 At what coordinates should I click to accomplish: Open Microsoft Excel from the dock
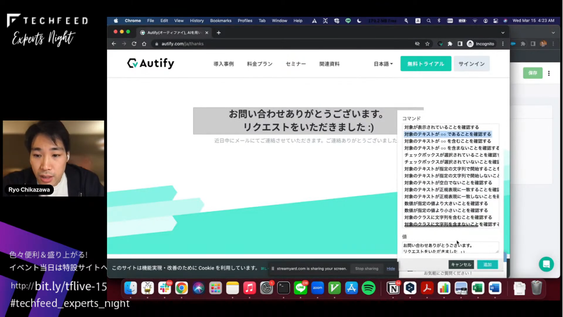click(478, 288)
